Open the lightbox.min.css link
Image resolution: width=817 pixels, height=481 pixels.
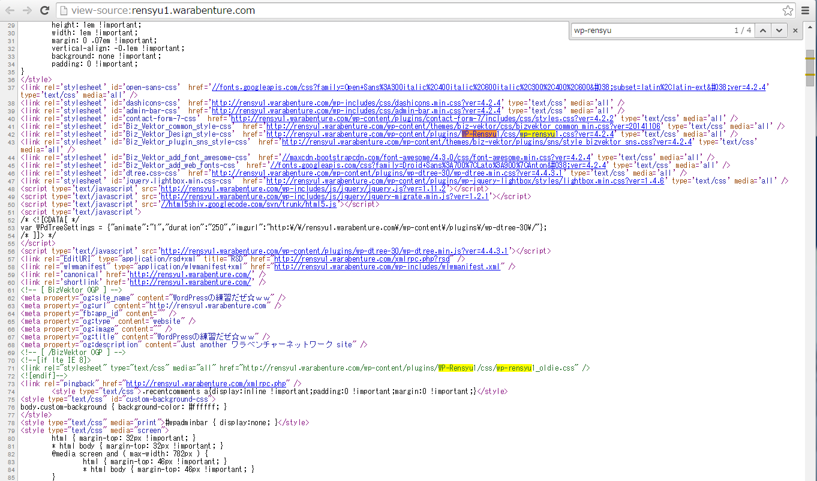(x=465, y=181)
